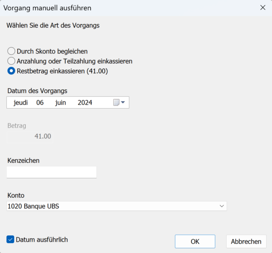Uncheck the Datum ausführlich checkbox

pos(10,239)
